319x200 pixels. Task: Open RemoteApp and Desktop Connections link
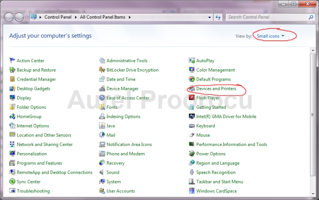tap(55, 173)
